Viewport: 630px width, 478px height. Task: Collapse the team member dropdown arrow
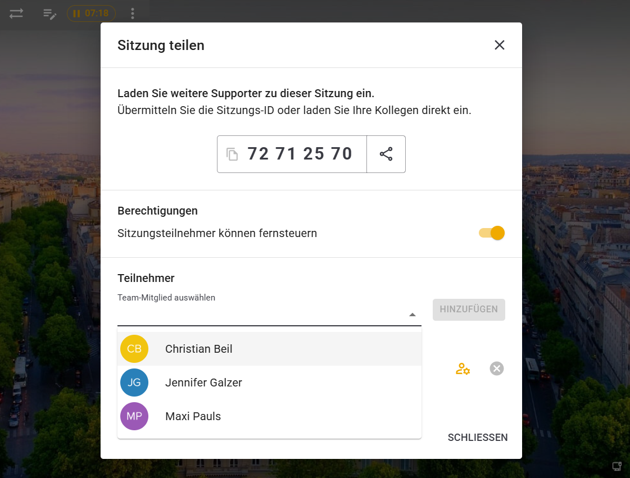pos(413,315)
